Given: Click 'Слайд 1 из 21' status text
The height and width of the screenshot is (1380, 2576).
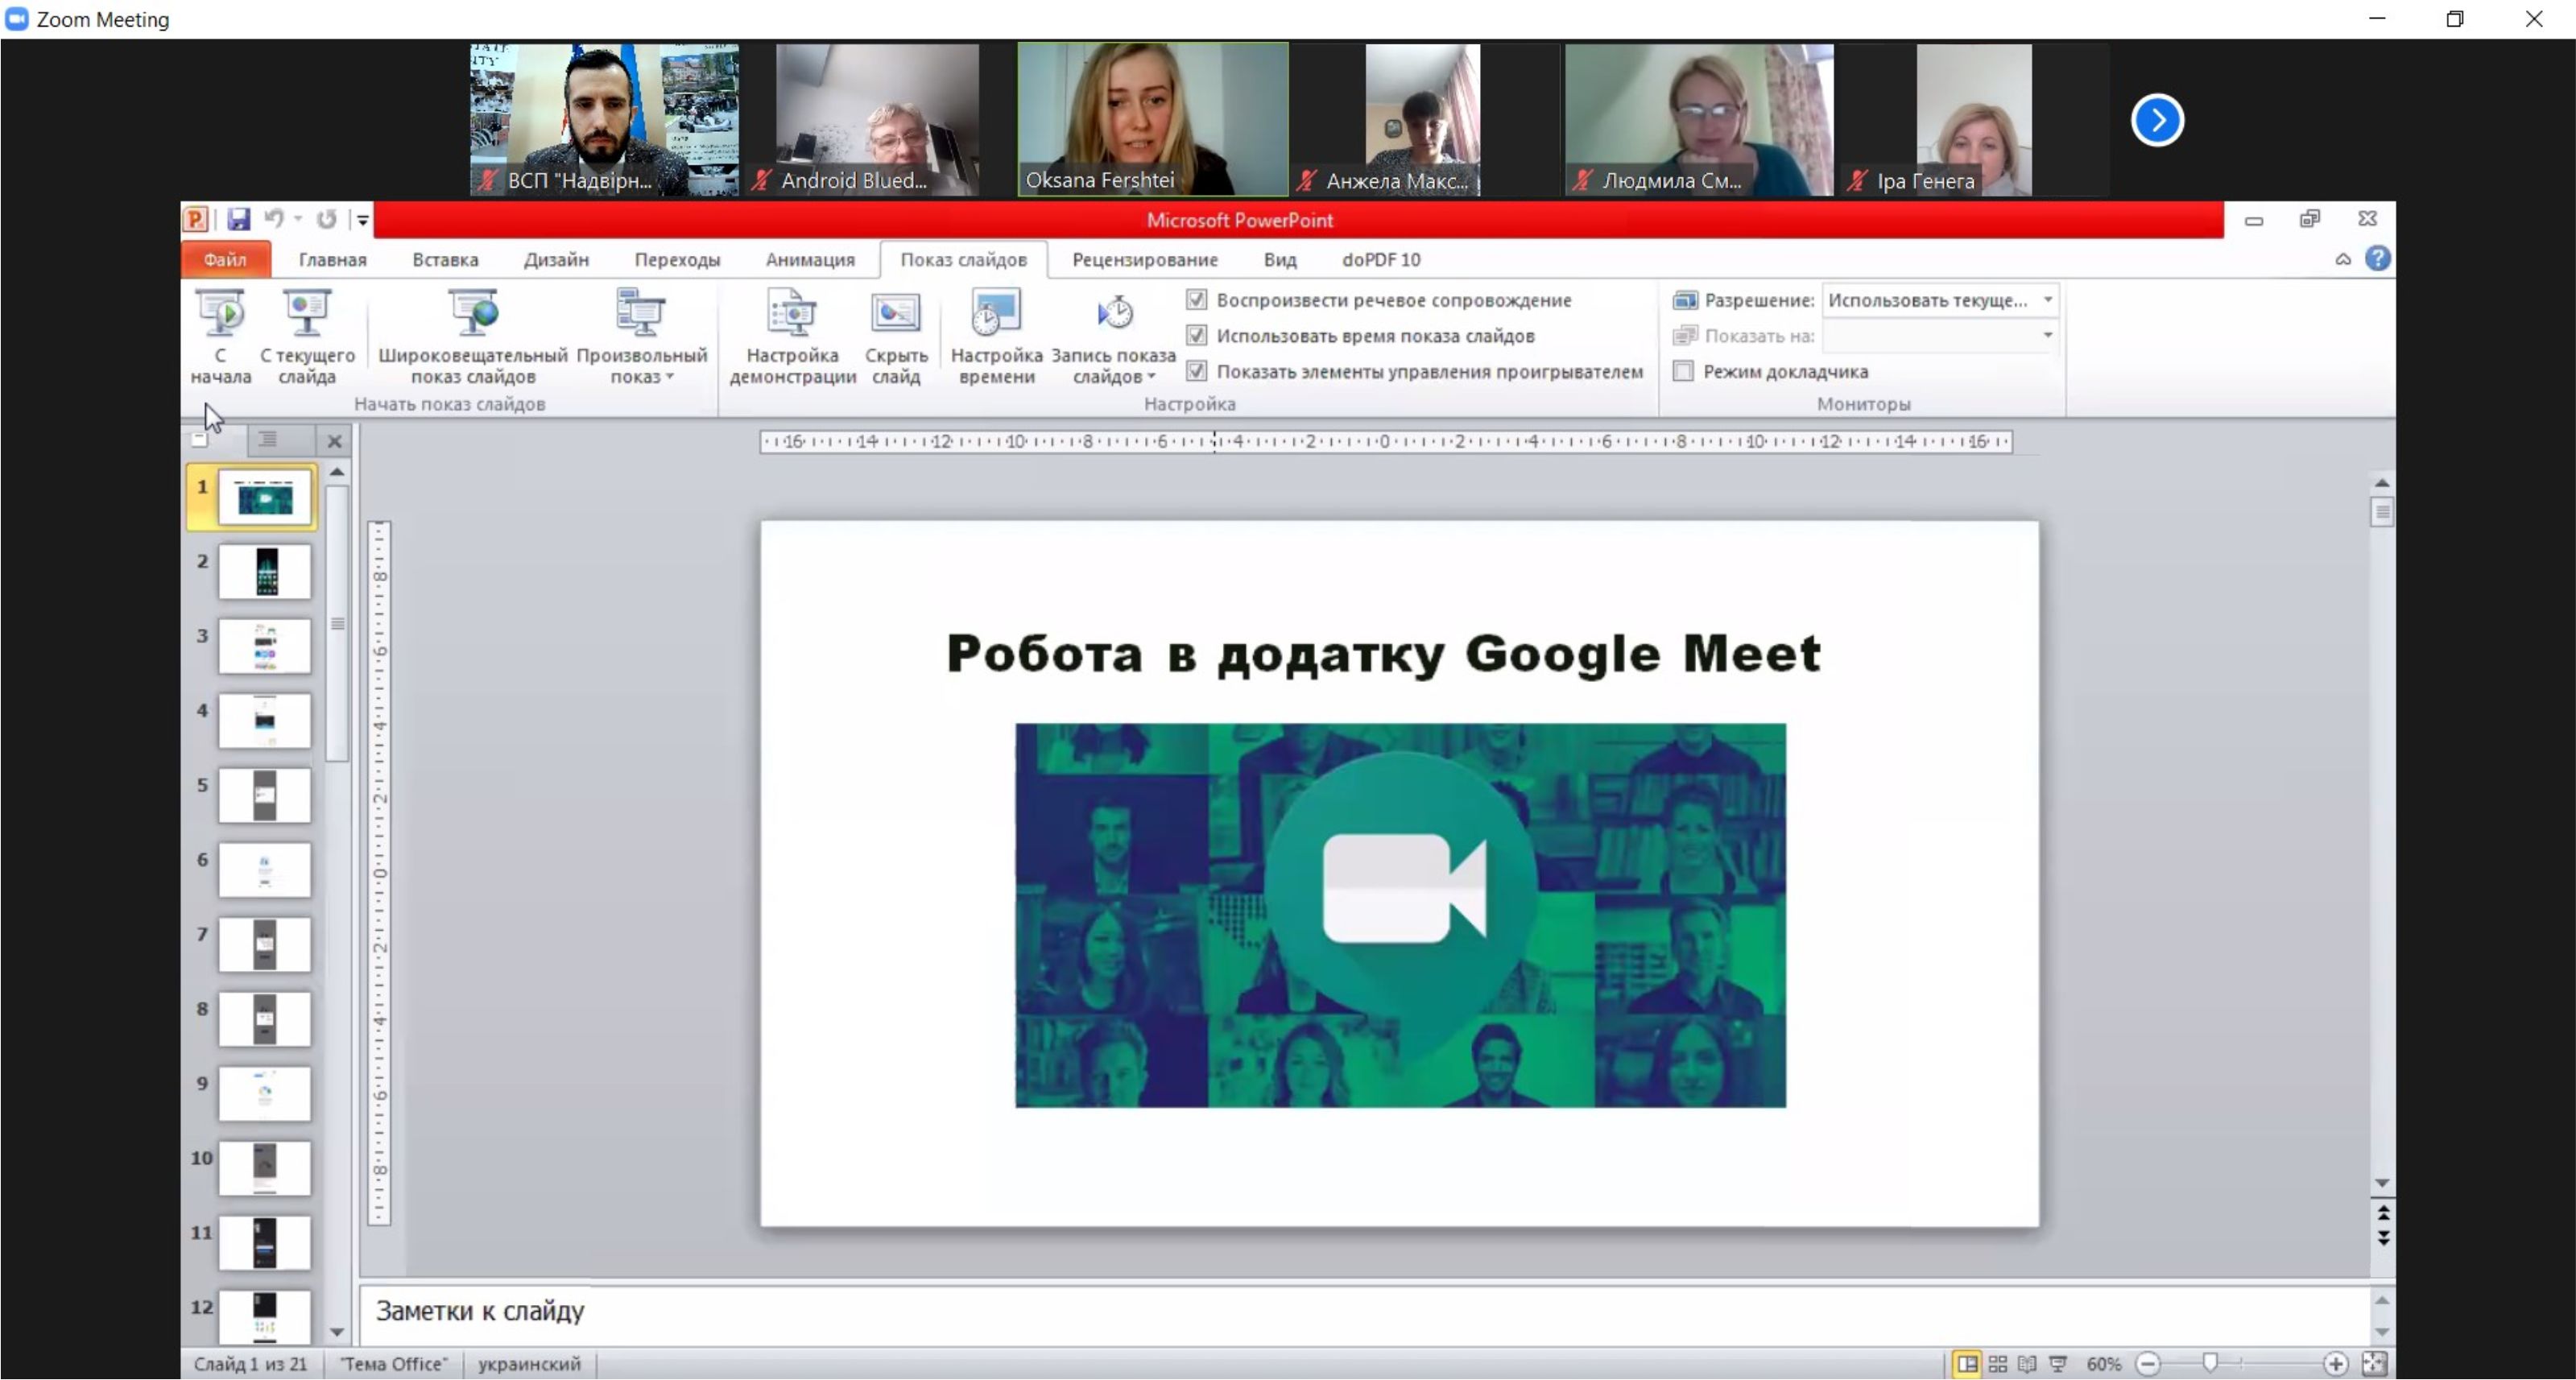Looking at the screenshot, I should (x=250, y=1364).
